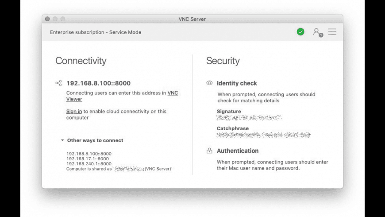Click the Sign in link
This screenshot has width=385, height=217.
point(74,112)
